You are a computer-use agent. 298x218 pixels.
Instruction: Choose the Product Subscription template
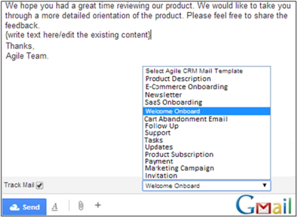179,154
